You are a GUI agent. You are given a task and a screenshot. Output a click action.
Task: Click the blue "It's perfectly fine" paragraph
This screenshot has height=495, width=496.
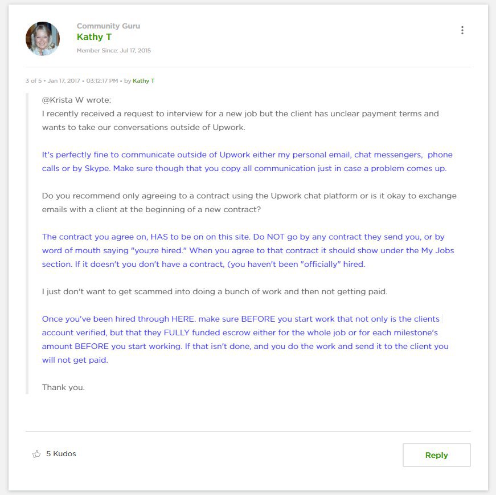(x=247, y=161)
